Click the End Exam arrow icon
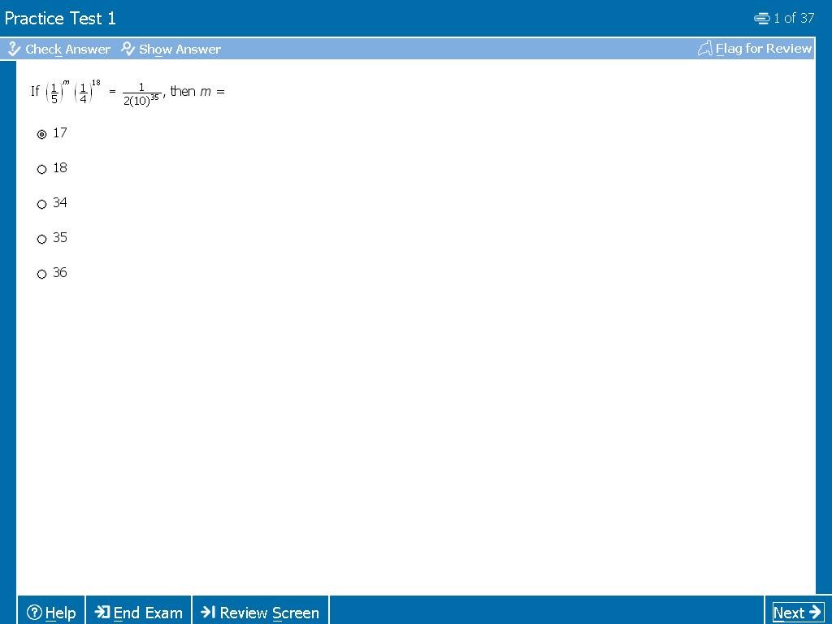Image resolution: width=832 pixels, height=624 pixels. click(102, 612)
